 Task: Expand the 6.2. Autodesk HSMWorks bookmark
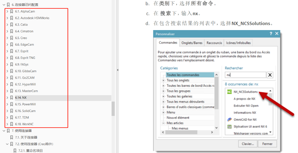click(7, 18)
